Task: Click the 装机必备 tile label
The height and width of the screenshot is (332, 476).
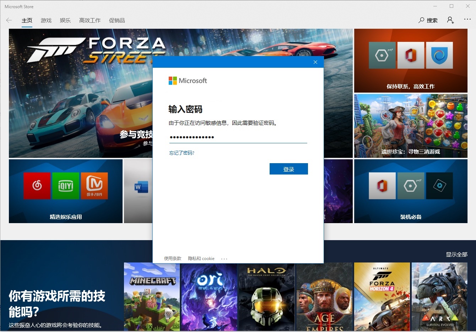Action: tap(411, 217)
